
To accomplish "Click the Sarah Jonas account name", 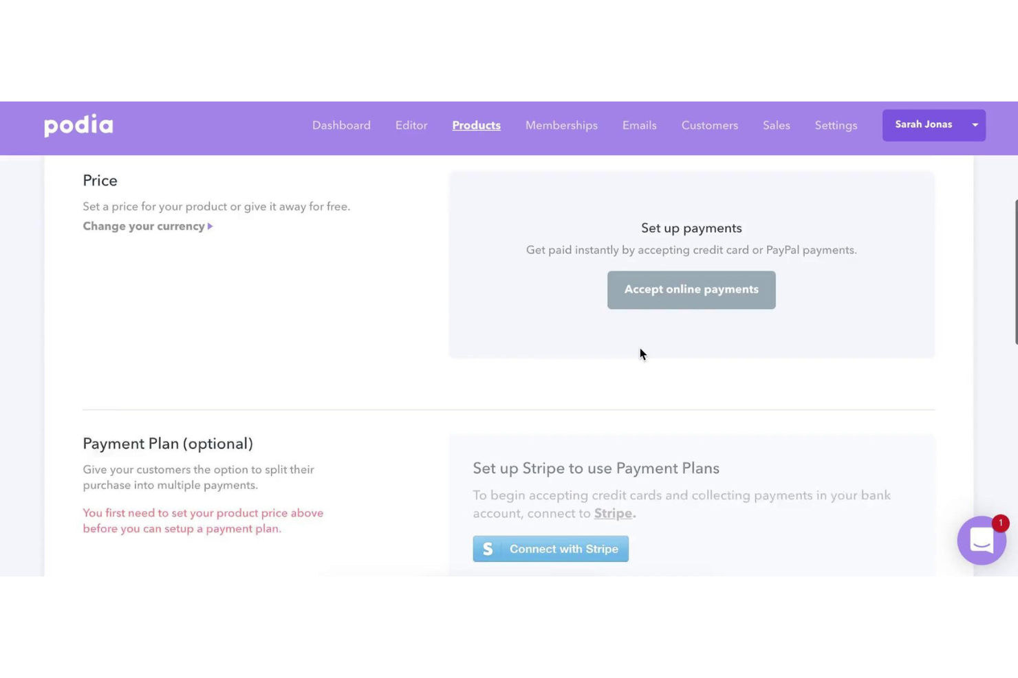I will pyautogui.click(x=923, y=124).
